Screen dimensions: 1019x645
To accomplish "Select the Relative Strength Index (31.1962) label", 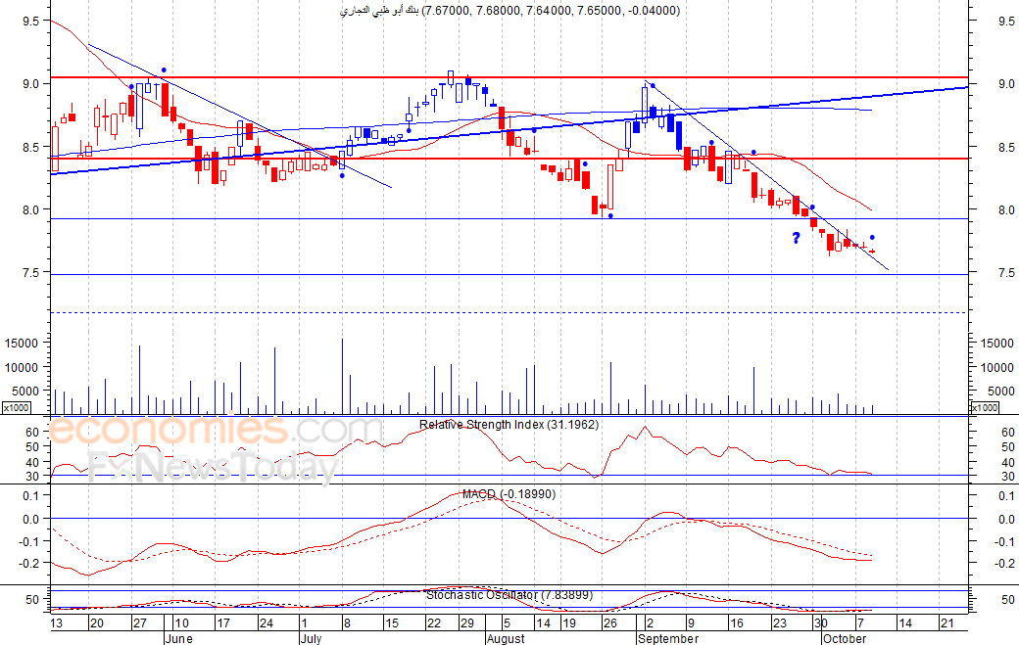I will 509,425.
